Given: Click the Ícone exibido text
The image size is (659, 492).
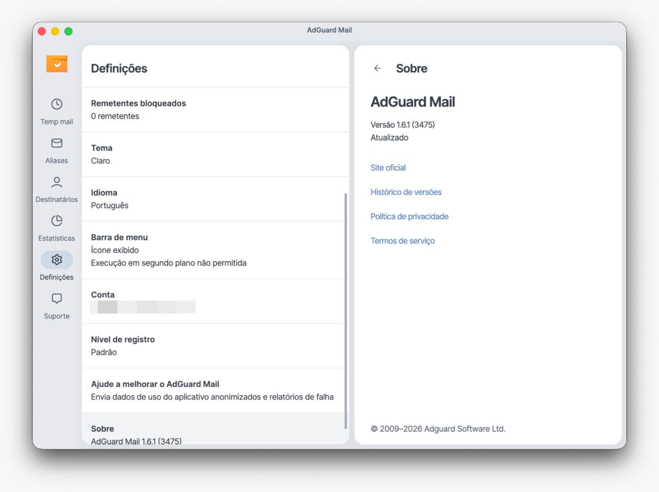Looking at the screenshot, I should click(x=115, y=250).
